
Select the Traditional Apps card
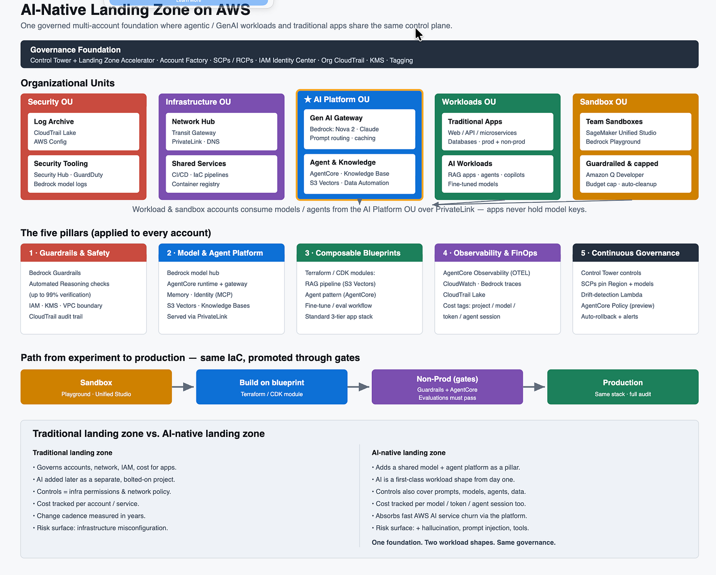tap(498, 131)
